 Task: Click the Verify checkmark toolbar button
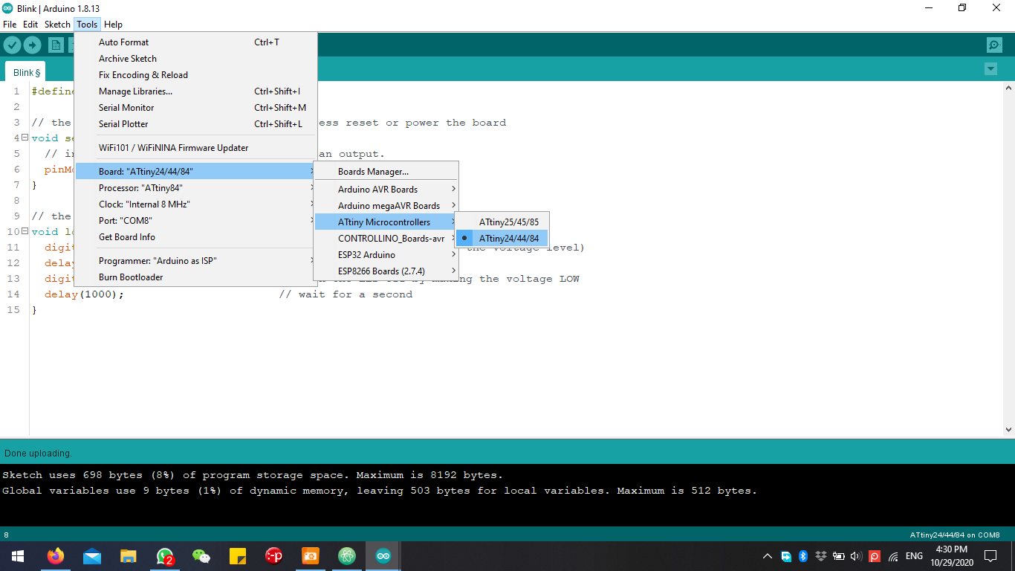pos(11,45)
